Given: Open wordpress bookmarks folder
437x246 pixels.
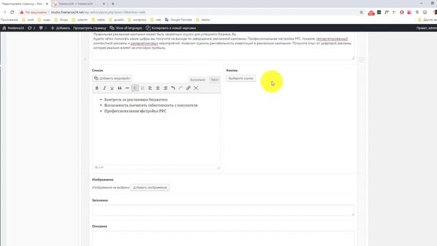Looking at the screenshot, I should (137, 20).
